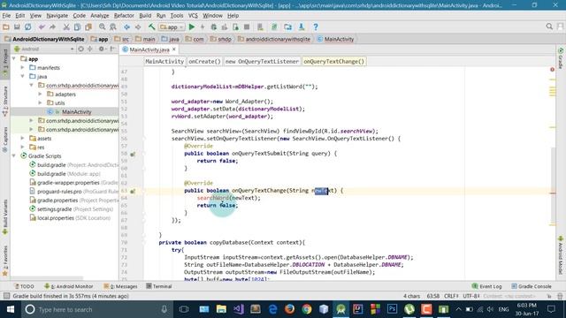566x318 pixels.
Task: Collapse the app module tree node
Action: click(x=14, y=59)
